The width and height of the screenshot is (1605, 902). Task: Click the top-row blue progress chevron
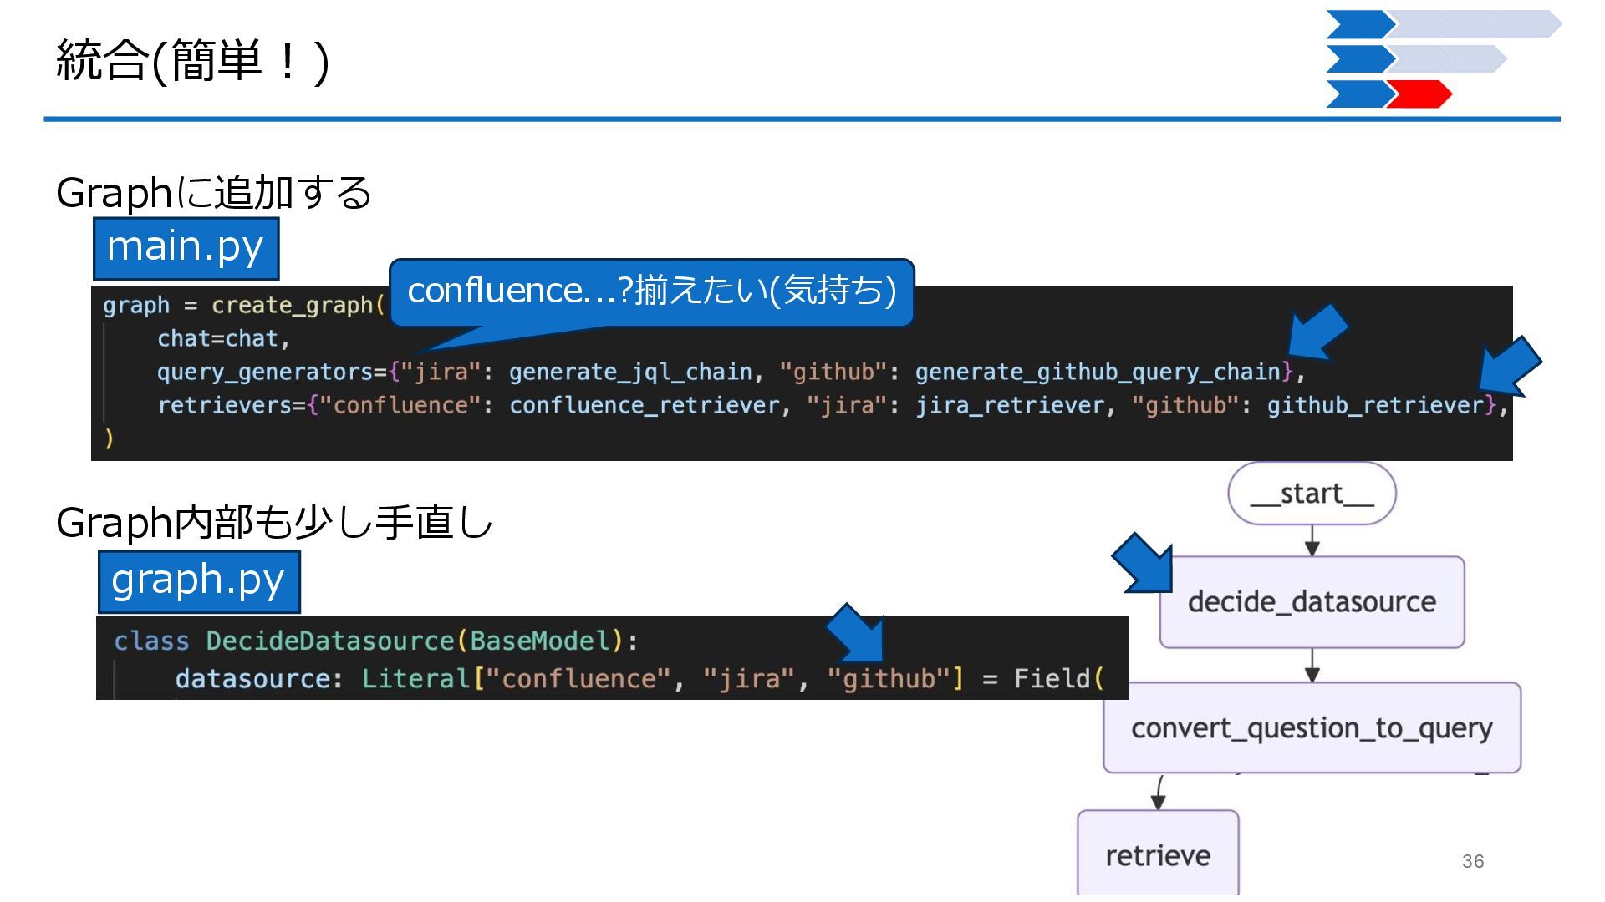[x=1358, y=24]
